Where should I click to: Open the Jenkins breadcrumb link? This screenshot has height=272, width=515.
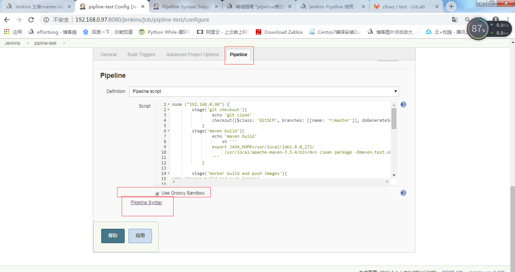(x=12, y=43)
